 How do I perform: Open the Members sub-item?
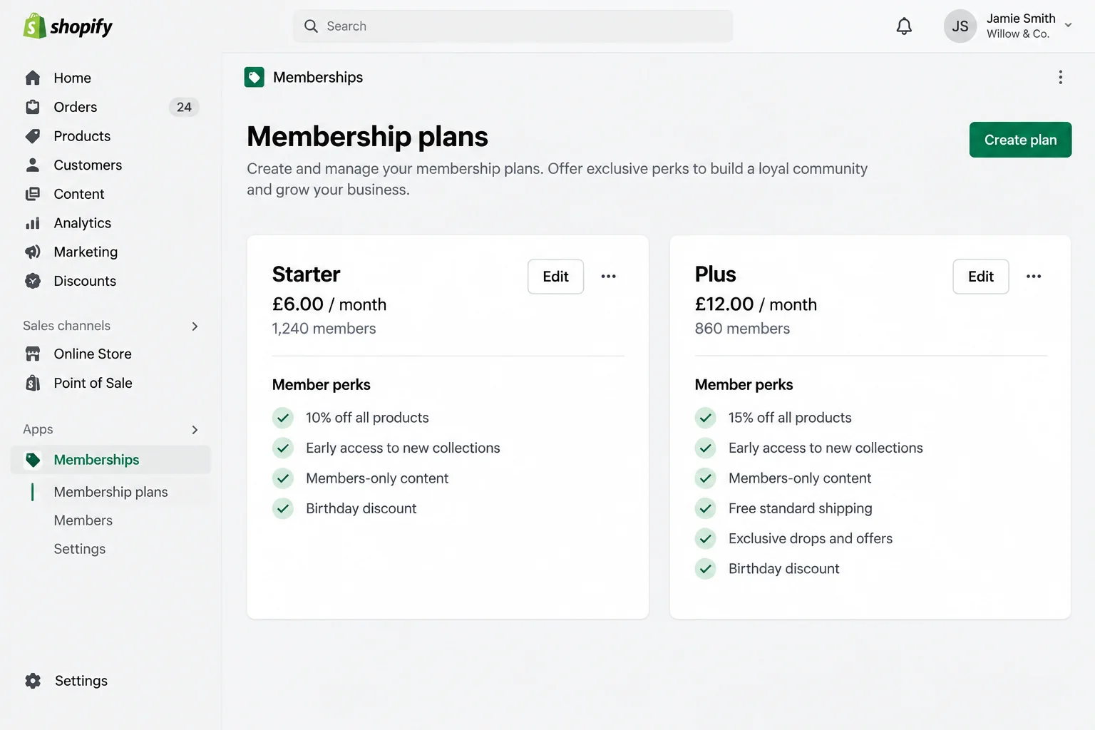pyautogui.click(x=83, y=520)
